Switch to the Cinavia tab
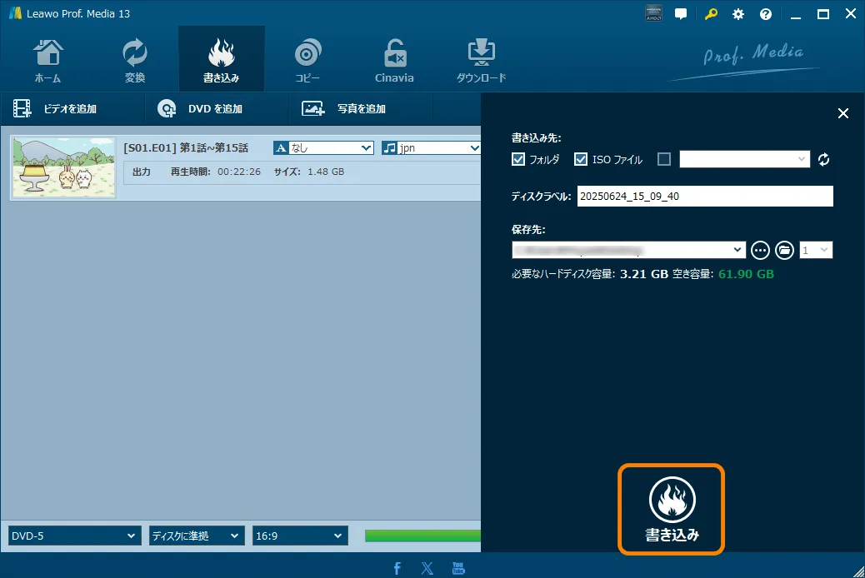The image size is (865, 578). pos(394,61)
